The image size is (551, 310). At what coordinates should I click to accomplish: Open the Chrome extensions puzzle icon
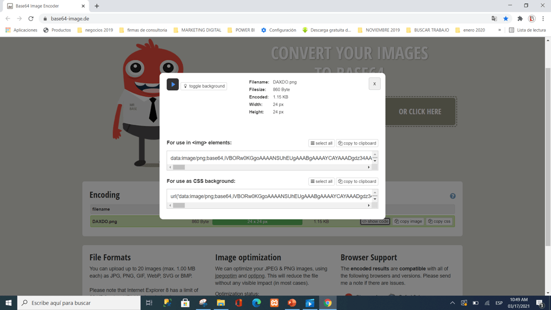tap(520, 18)
